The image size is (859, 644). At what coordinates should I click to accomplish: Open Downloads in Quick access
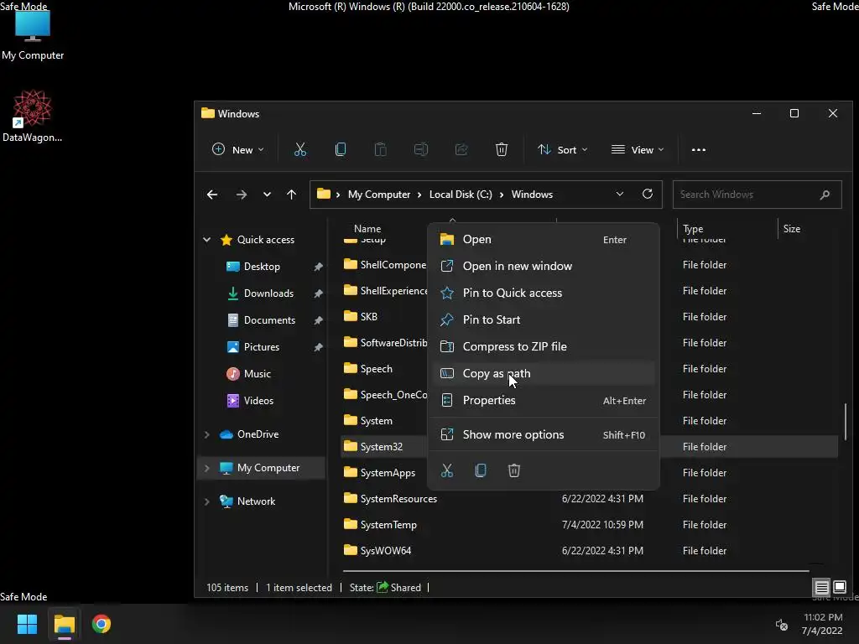click(x=269, y=293)
